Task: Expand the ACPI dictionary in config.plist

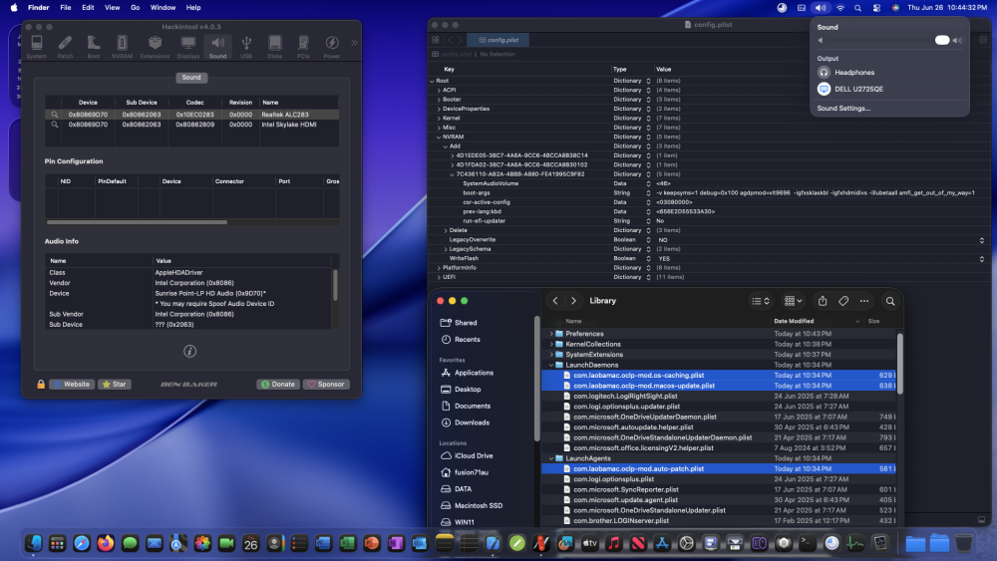Action: pos(439,91)
